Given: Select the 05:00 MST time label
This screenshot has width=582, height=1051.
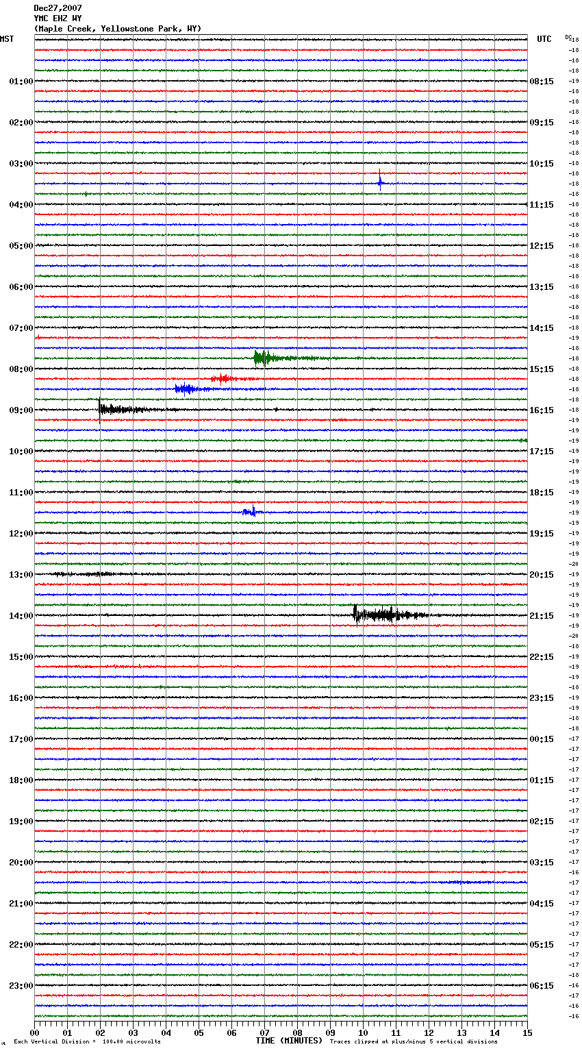Looking at the screenshot, I should click(21, 246).
